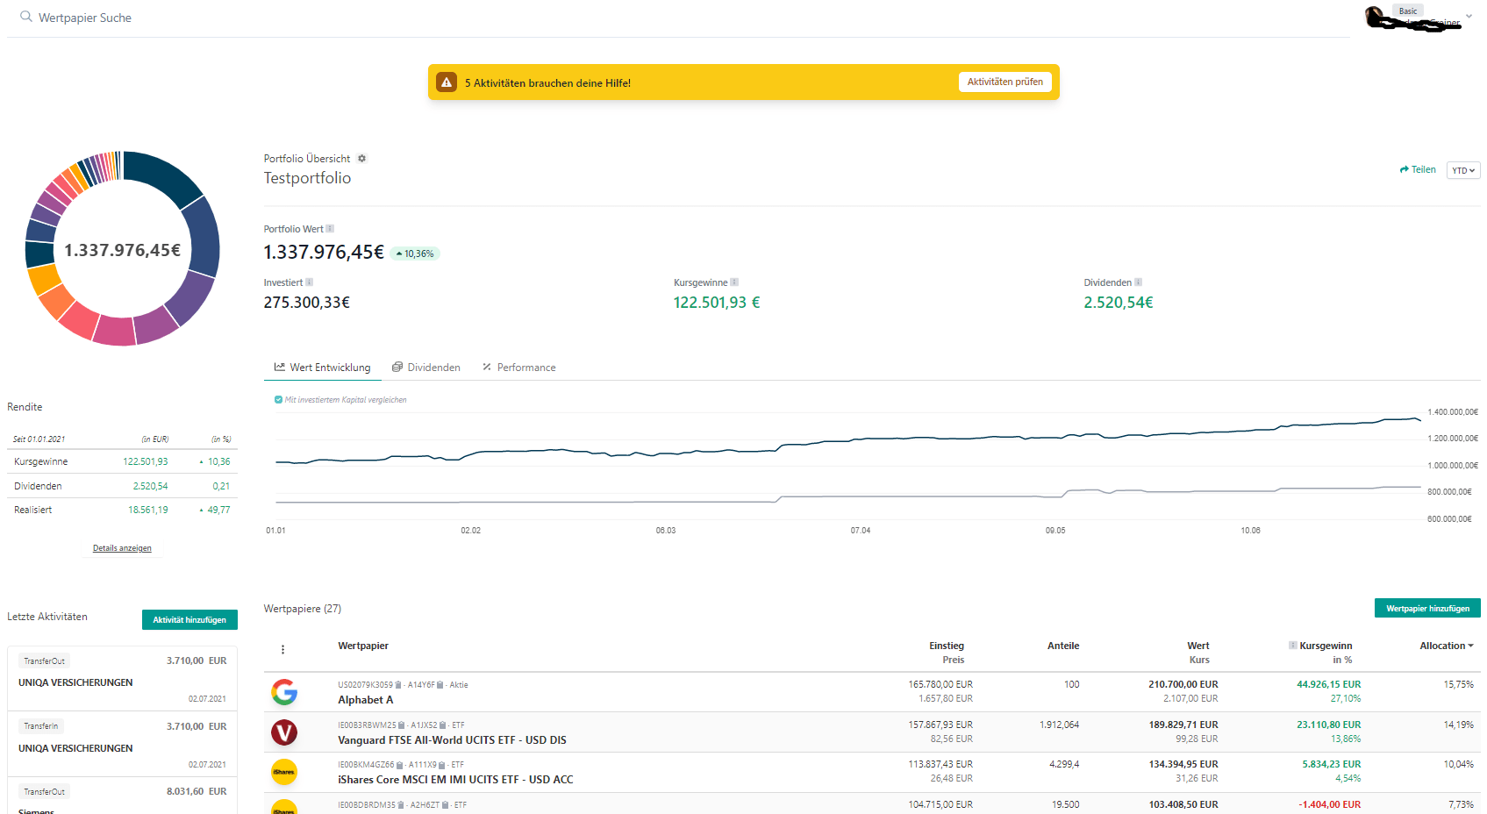The width and height of the screenshot is (1487, 814).
Task: Copy ISIN IE00BDBRDM35 via clipboard icon
Action: pos(401,805)
